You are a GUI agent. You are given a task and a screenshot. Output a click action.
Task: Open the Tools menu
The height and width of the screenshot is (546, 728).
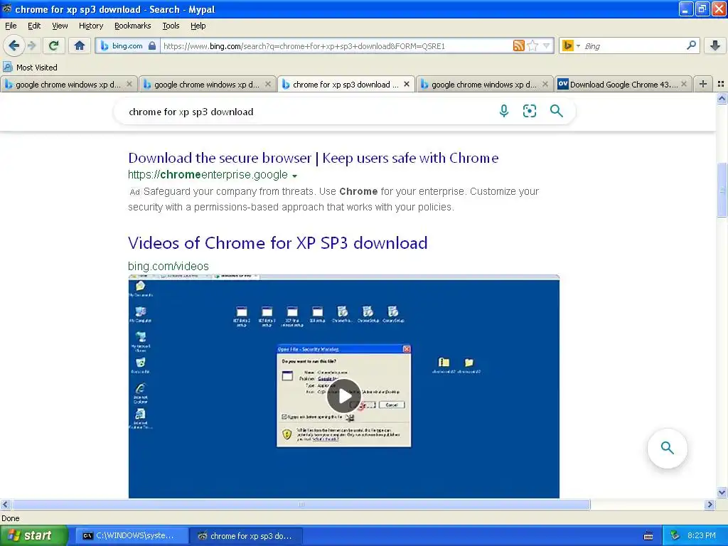(171, 26)
